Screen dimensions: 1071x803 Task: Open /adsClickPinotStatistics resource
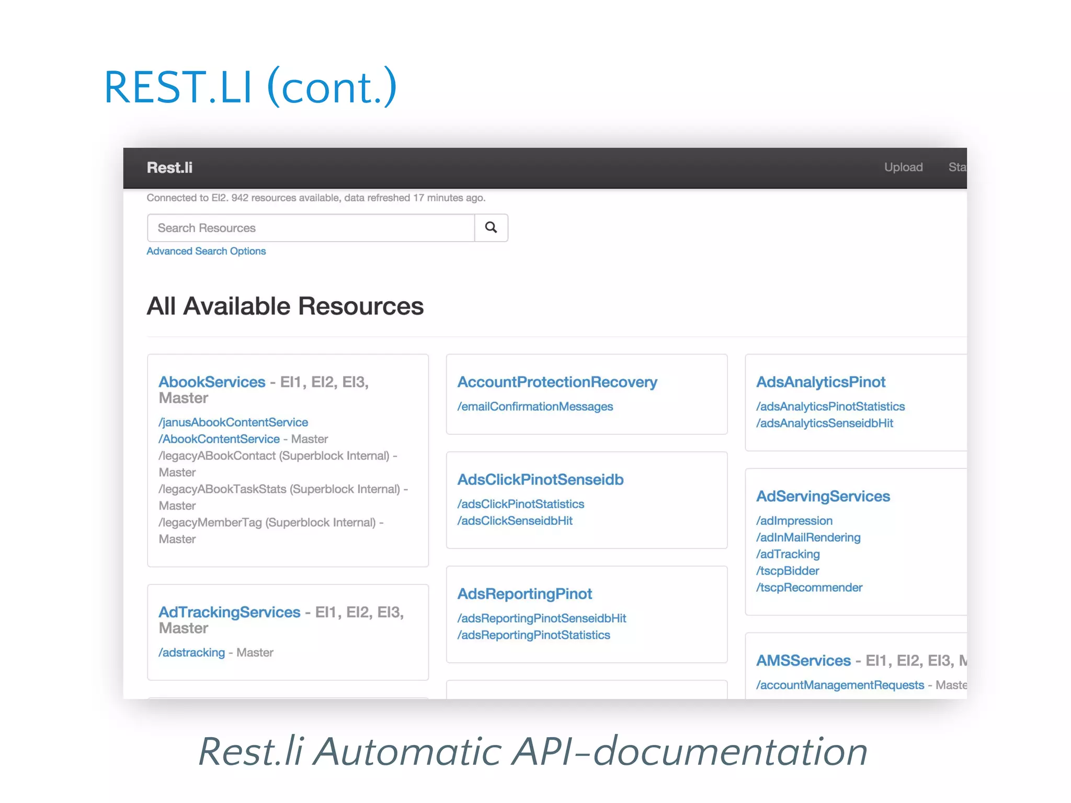pyautogui.click(x=521, y=504)
